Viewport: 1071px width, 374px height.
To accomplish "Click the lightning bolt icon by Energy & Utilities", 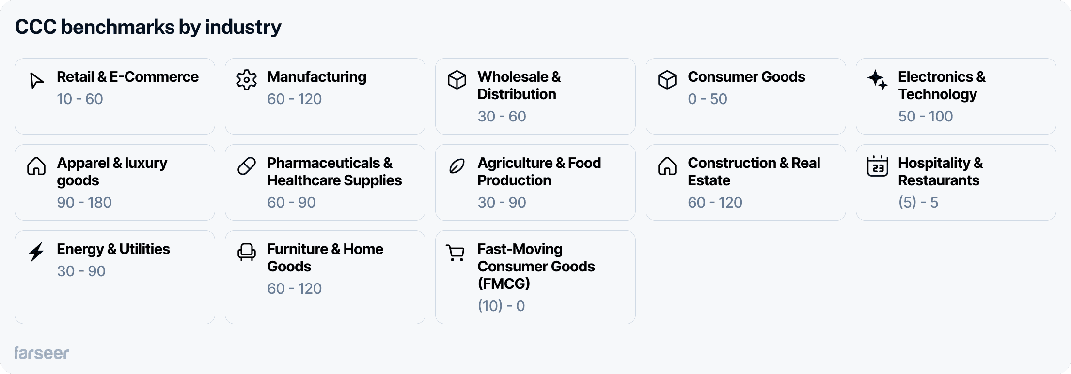I will tap(36, 253).
